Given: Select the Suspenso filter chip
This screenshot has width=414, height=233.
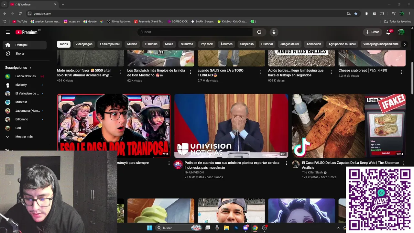Looking at the screenshot, I should point(247,44).
